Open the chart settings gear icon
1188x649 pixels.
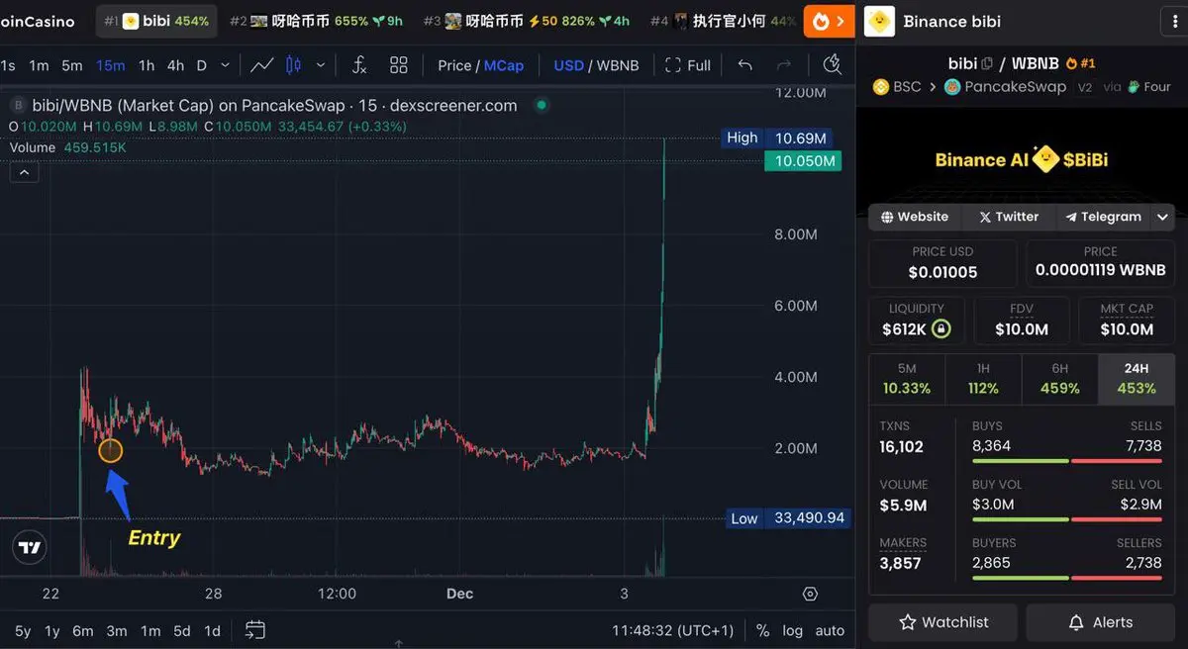click(811, 594)
